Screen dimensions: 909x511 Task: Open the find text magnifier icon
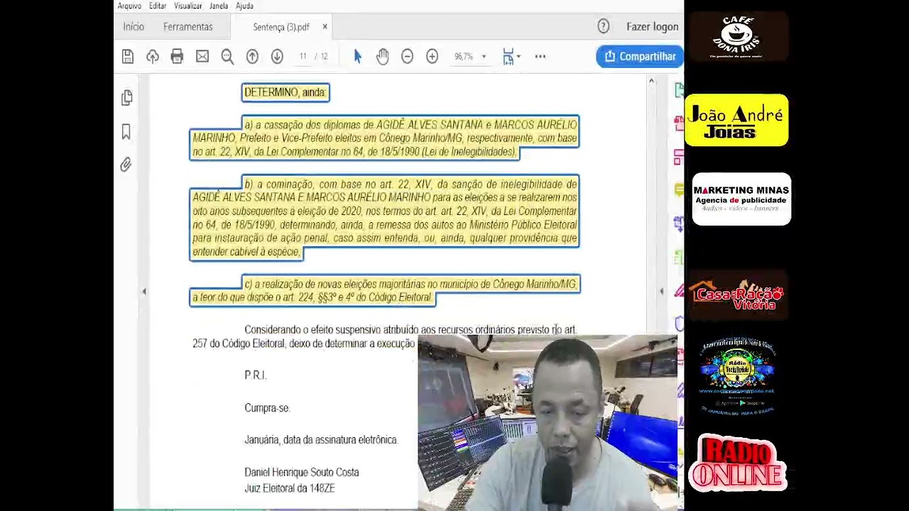(x=227, y=57)
